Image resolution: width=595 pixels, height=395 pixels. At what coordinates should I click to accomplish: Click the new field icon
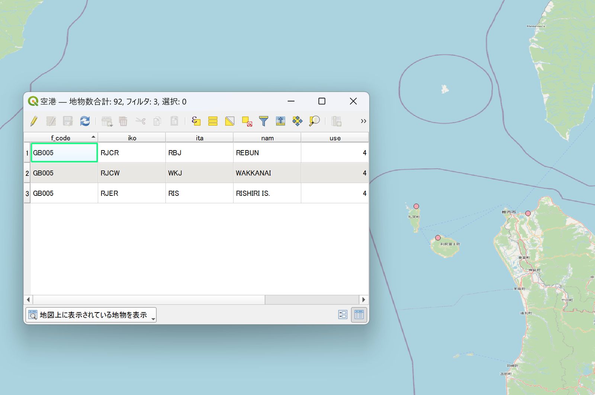pos(337,121)
